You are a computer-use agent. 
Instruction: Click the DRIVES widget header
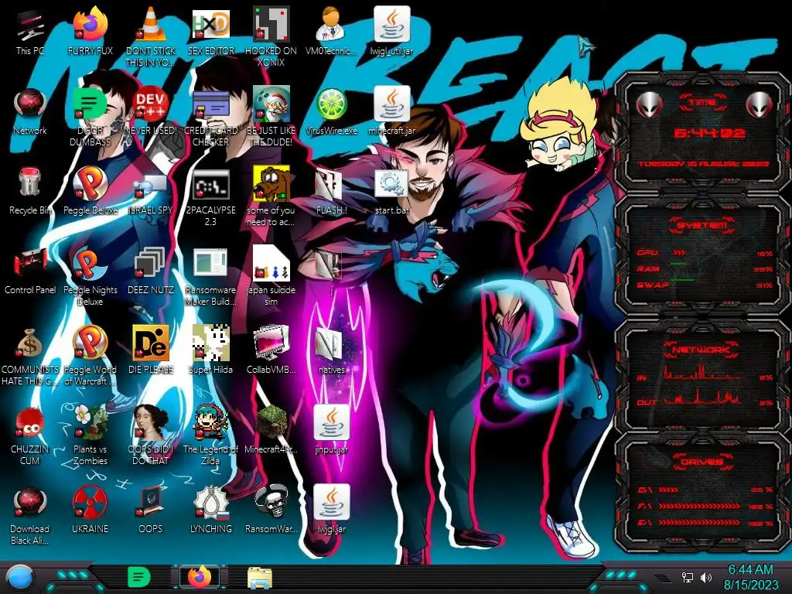click(x=702, y=462)
